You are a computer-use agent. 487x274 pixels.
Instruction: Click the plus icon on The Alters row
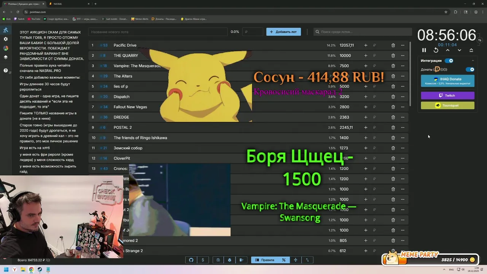pos(366,76)
